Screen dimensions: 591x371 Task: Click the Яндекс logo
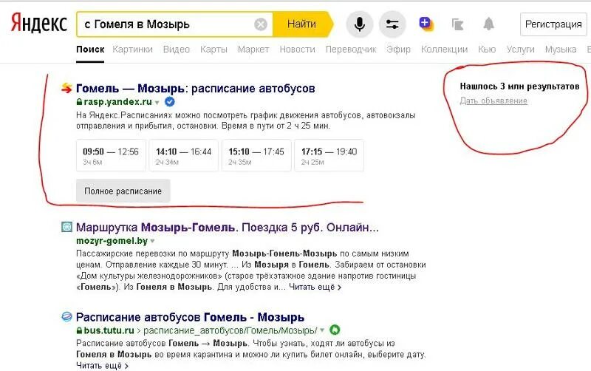[x=39, y=24]
